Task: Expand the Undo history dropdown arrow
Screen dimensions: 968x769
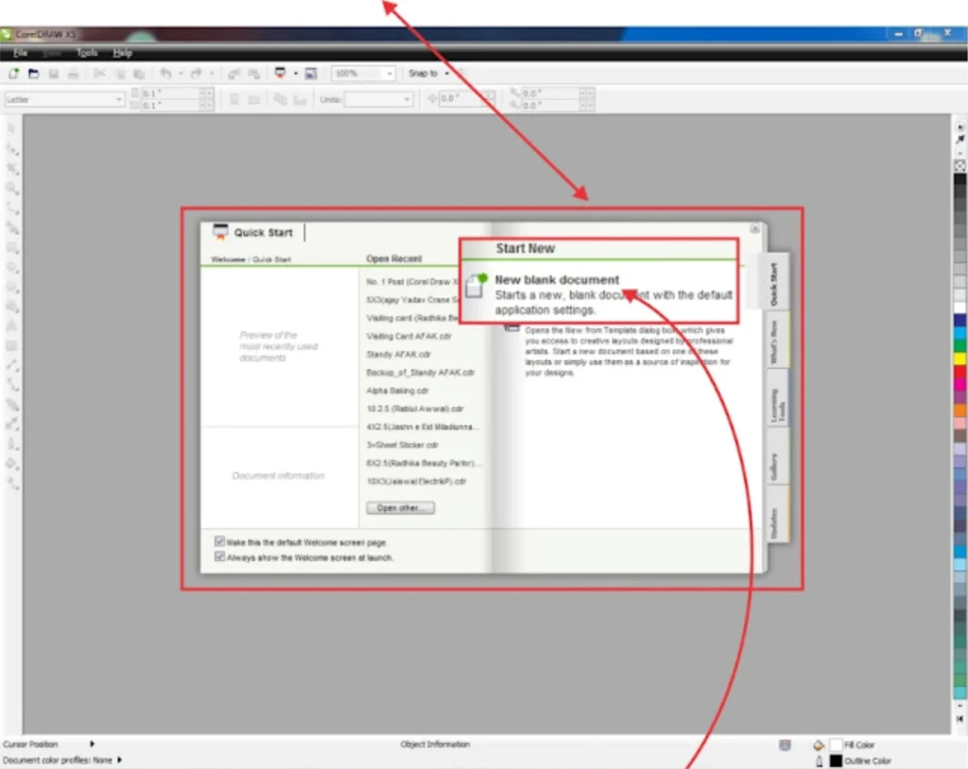Action: tap(181, 74)
